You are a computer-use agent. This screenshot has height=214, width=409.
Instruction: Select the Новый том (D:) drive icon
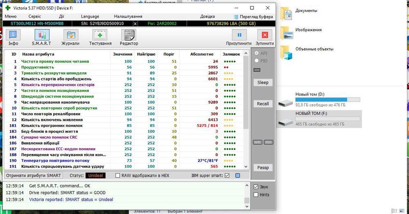[285, 103]
